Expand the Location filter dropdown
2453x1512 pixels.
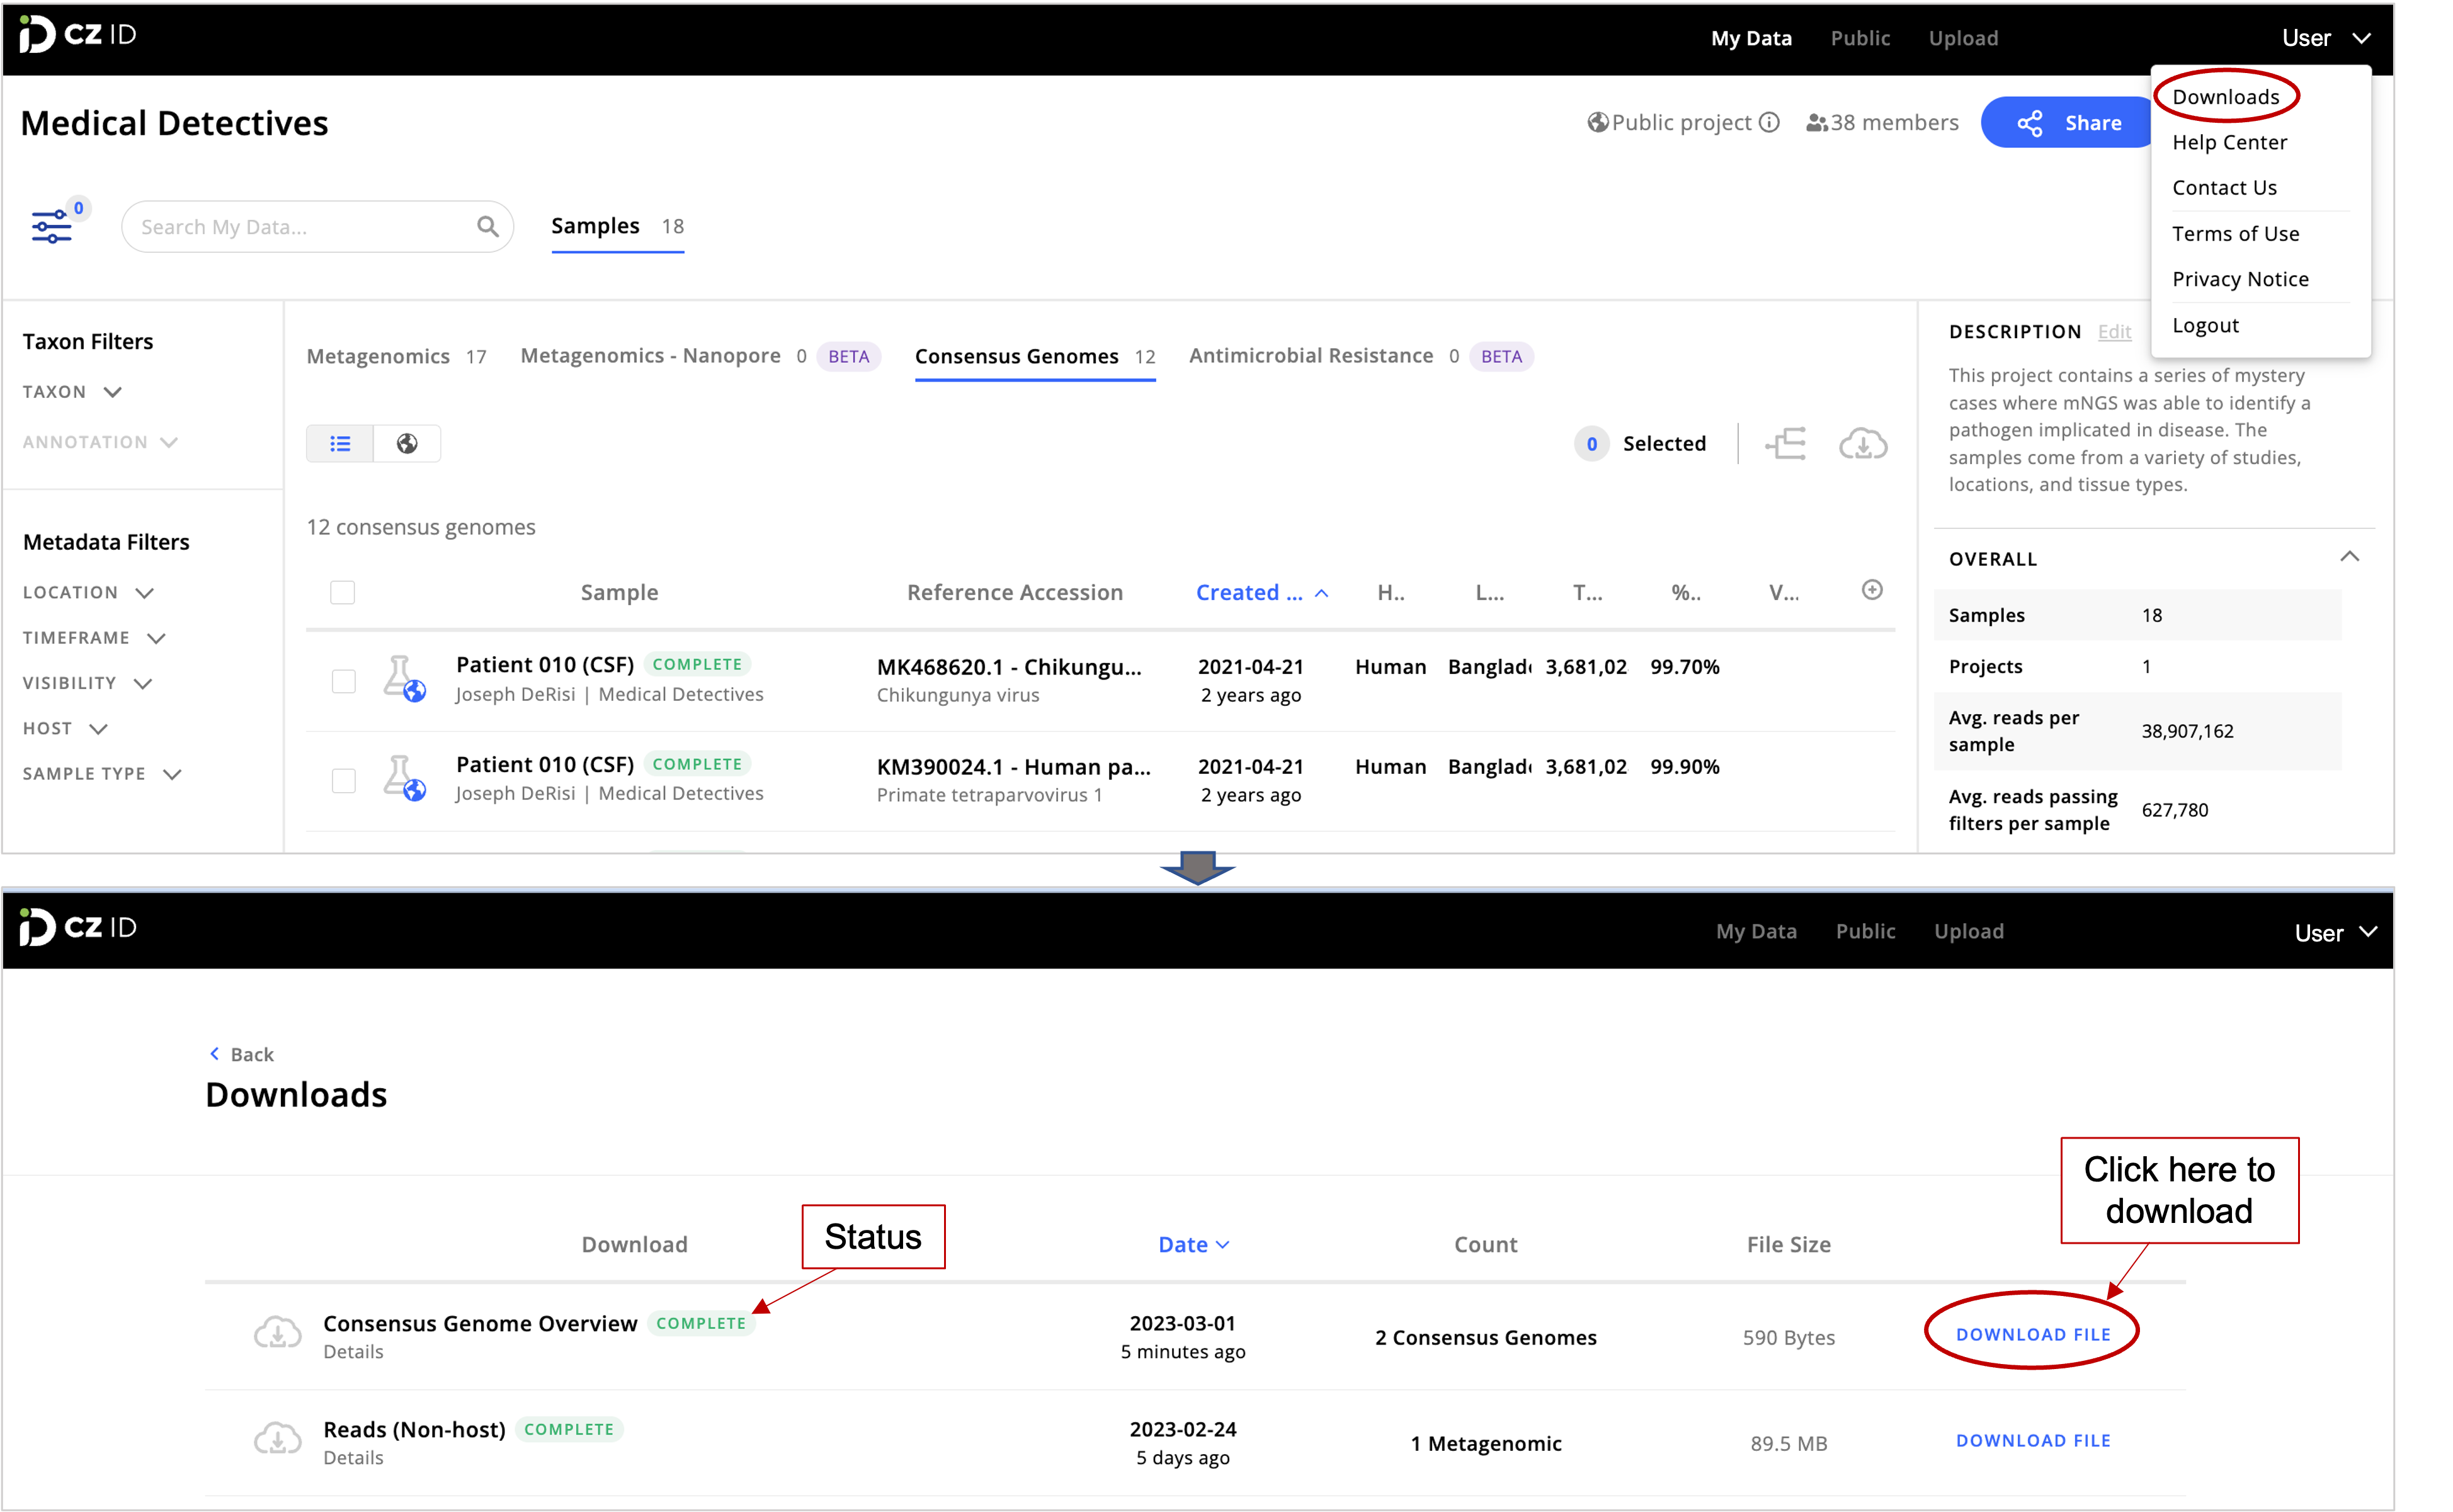pyautogui.click(x=88, y=593)
